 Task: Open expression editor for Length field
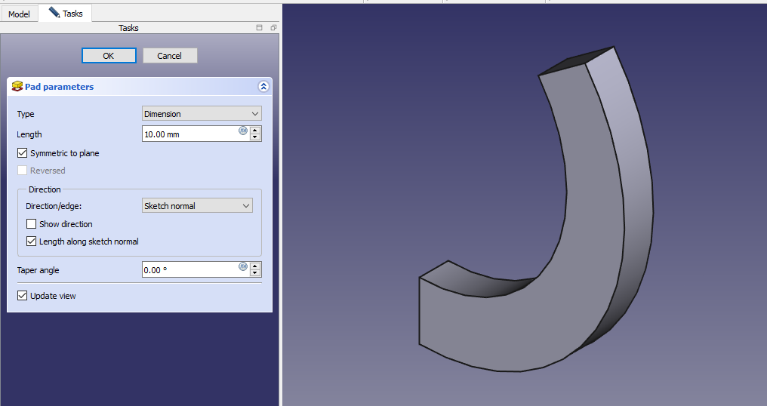pyautogui.click(x=243, y=131)
